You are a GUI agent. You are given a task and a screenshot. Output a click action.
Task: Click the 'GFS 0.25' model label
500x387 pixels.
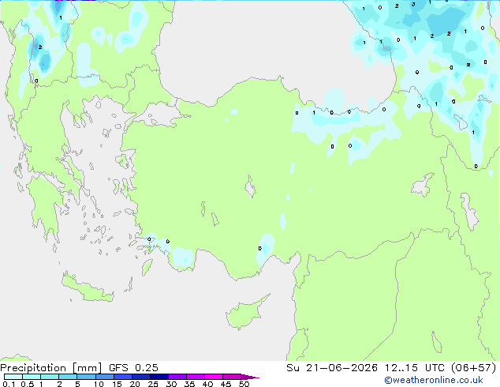[x=133, y=368]
